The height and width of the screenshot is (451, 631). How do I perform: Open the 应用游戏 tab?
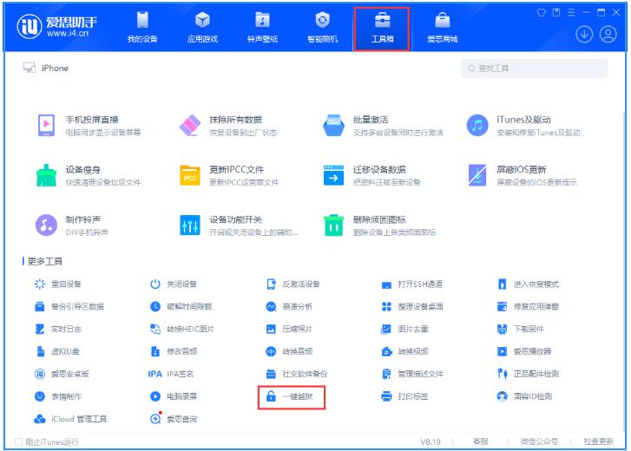(202, 26)
